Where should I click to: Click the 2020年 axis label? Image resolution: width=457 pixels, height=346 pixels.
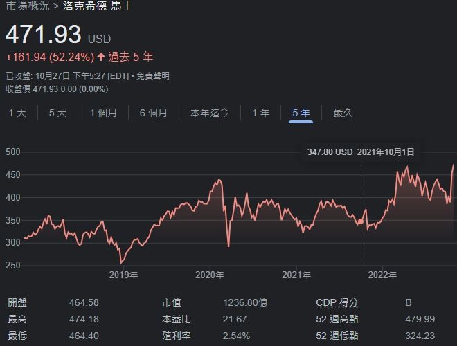(x=210, y=275)
